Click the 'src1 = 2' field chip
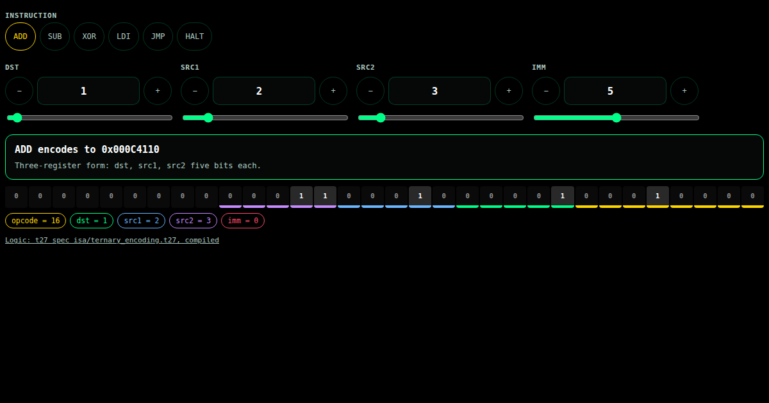This screenshot has width=769, height=403. (141, 221)
